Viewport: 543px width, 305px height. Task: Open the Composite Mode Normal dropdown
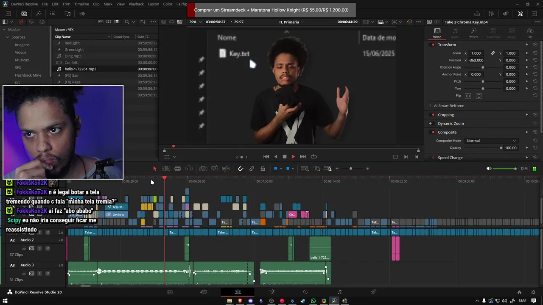tap(491, 141)
